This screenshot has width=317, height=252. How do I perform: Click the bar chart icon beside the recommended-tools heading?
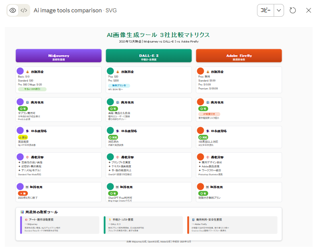tap(22, 212)
